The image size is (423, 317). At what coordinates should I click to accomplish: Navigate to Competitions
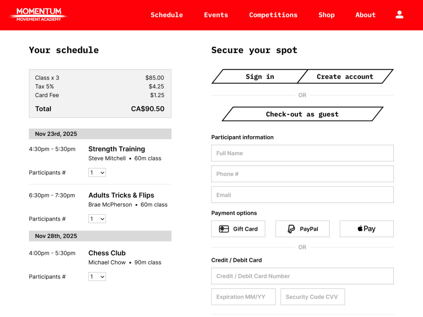coord(273,15)
